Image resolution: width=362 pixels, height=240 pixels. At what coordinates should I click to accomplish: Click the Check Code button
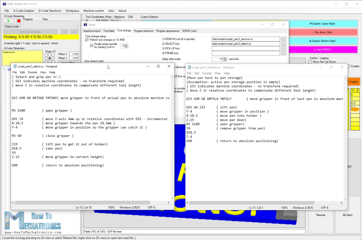click(x=12, y=26)
